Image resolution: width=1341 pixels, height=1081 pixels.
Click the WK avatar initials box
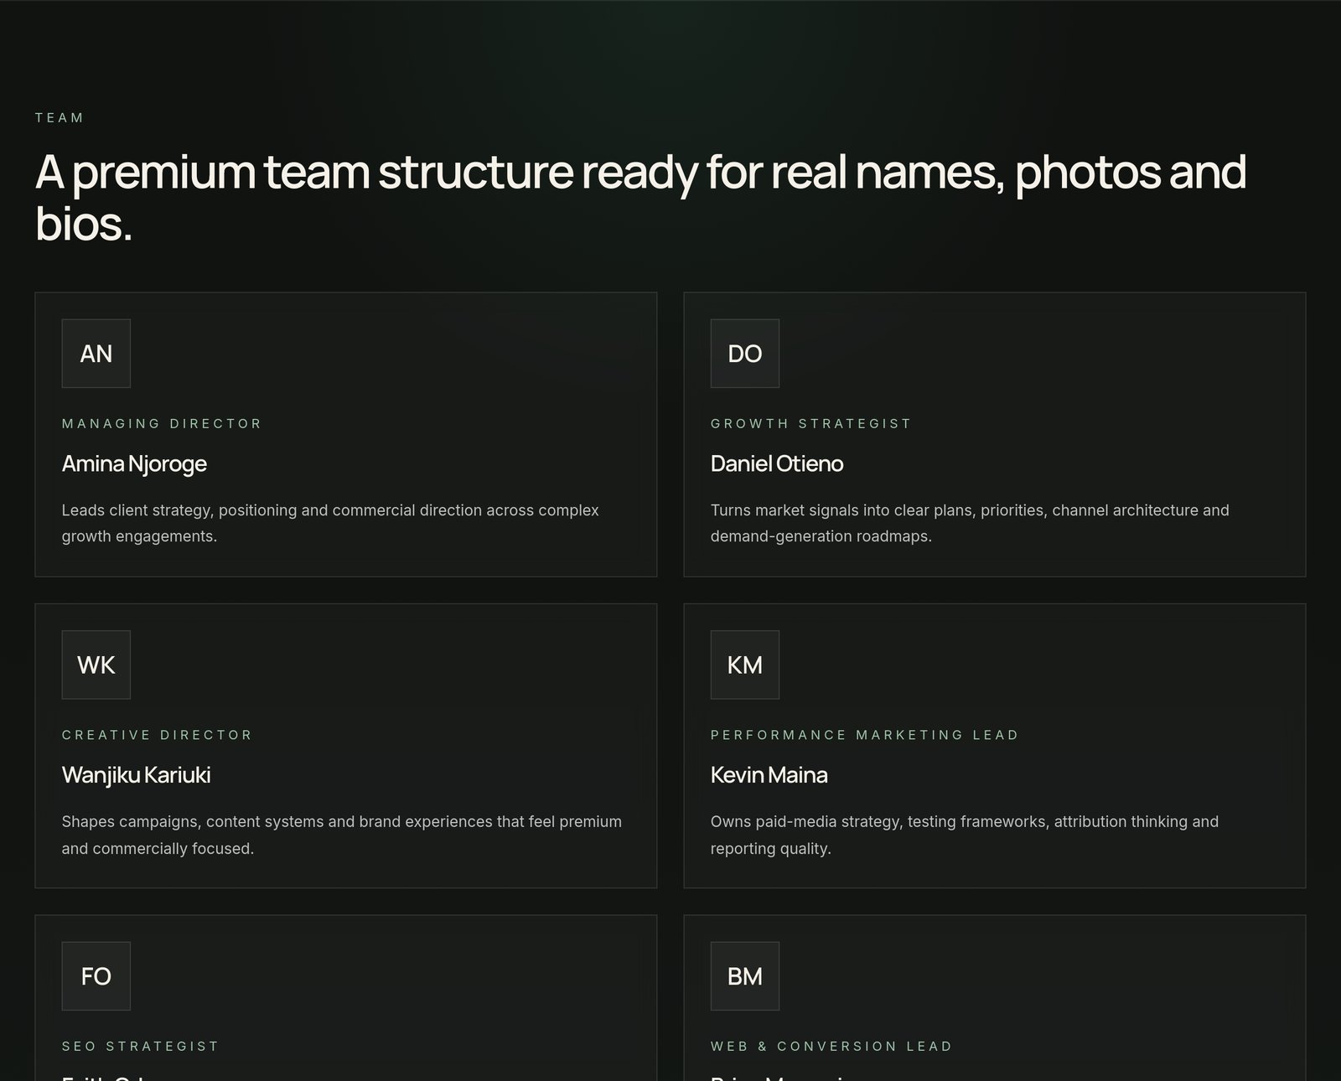[96, 665]
